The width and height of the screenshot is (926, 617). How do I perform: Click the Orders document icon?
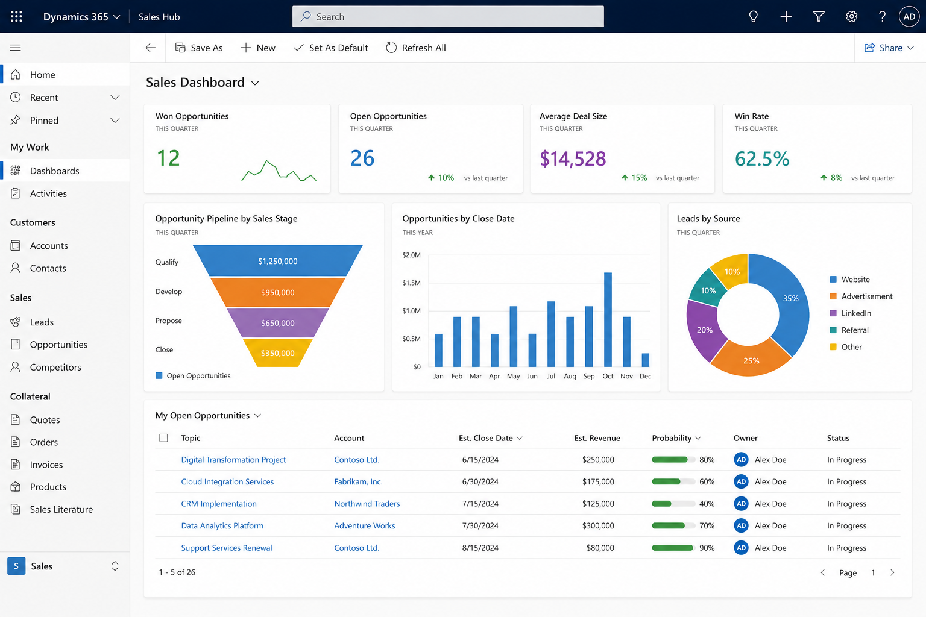click(x=16, y=442)
